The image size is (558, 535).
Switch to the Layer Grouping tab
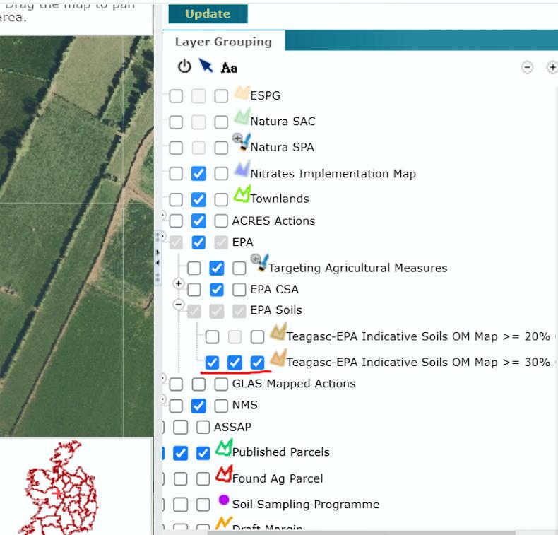(223, 42)
